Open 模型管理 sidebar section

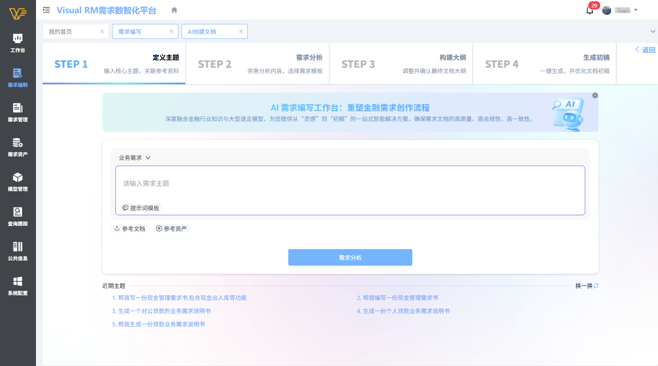point(18,182)
